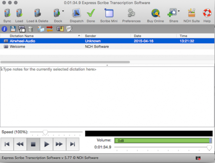Click the 2015-04-16 date cell
This screenshot has width=215, height=163.
coord(143,41)
